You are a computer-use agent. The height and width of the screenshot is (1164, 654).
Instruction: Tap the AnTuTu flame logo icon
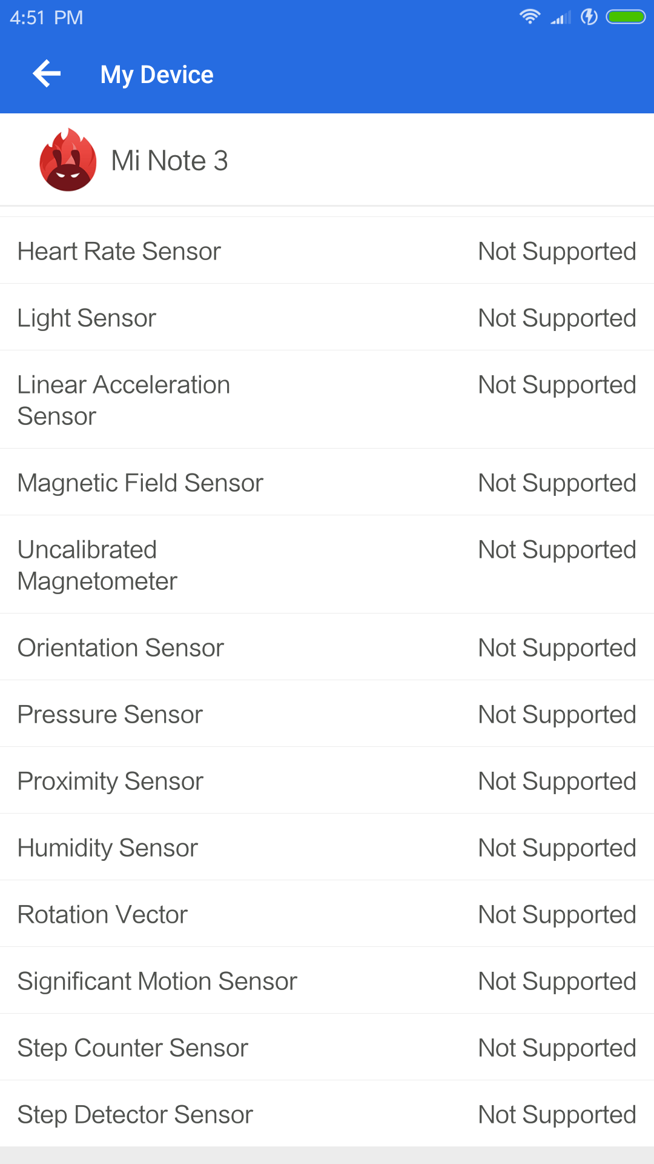coord(68,160)
